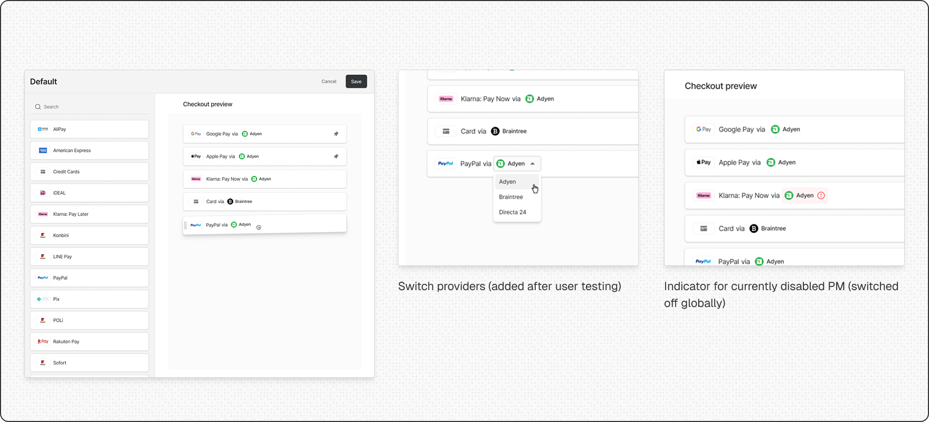
Task: Select the LINE Pay payment method label
Action: [x=62, y=256]
